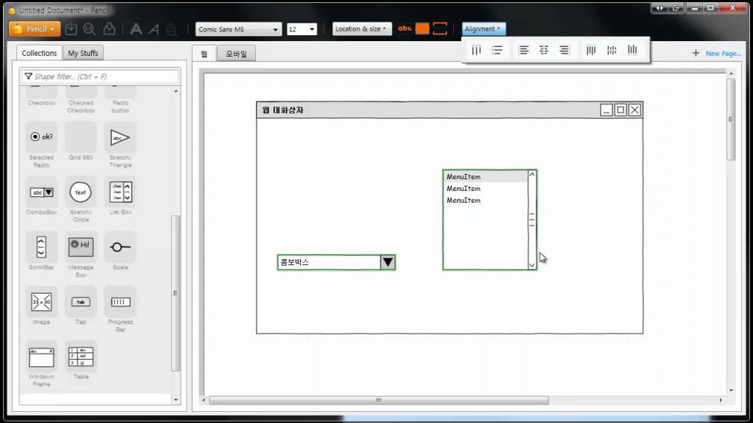The image size is (753, 423).
Task: Click the Shape filter search field
Action: click(100, 76)
